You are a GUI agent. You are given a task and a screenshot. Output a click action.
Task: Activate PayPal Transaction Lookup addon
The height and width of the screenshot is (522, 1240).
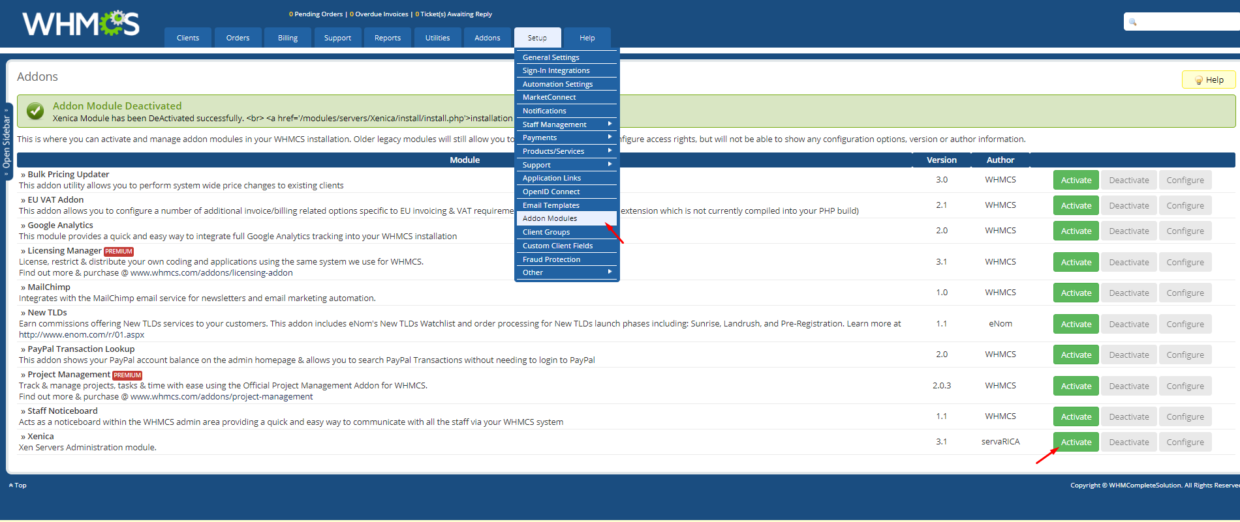click(x=1076, y=355)
